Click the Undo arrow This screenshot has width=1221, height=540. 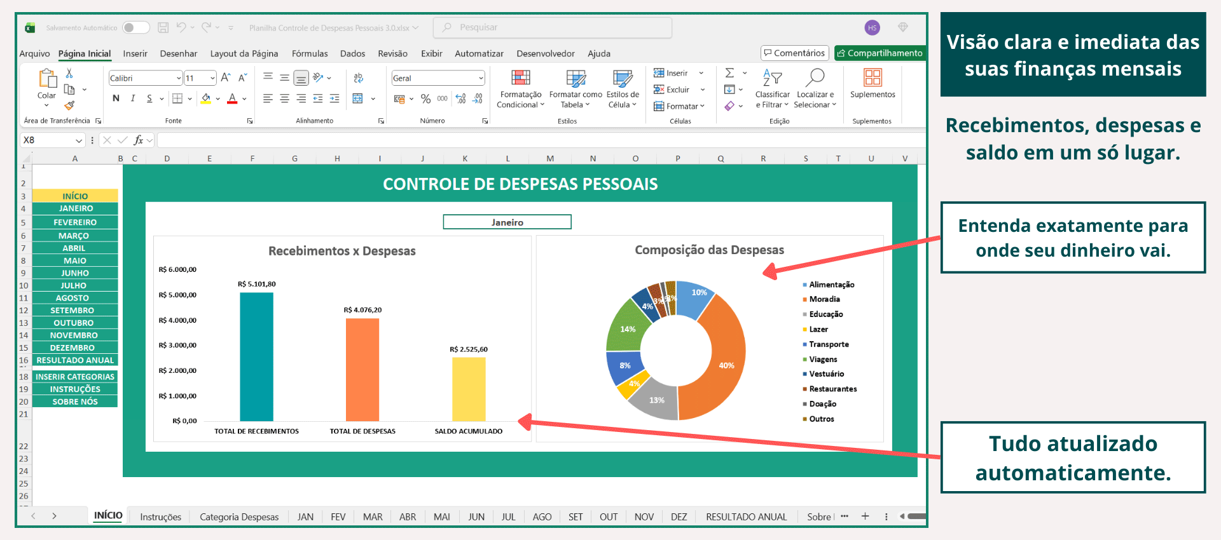coord(181,27)
